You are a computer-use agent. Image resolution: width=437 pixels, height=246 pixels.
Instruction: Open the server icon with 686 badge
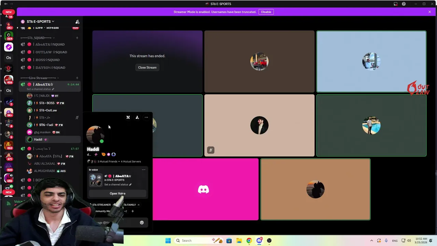pos(9,178)
